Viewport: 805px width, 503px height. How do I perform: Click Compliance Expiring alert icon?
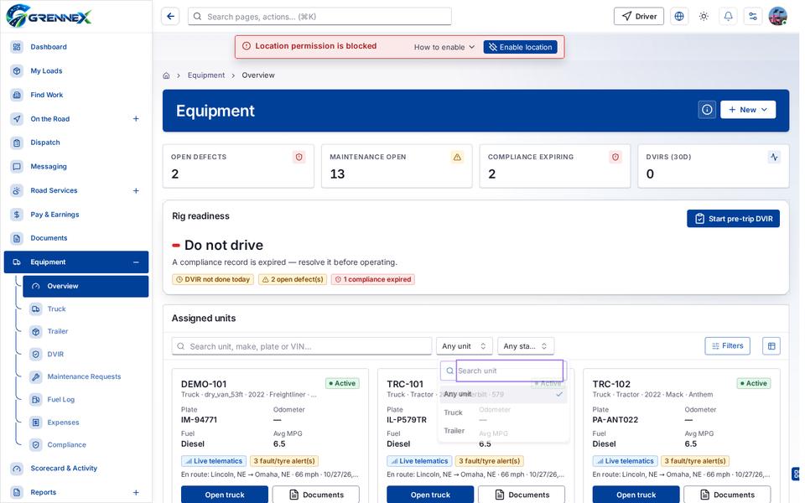tap(615, 157)
